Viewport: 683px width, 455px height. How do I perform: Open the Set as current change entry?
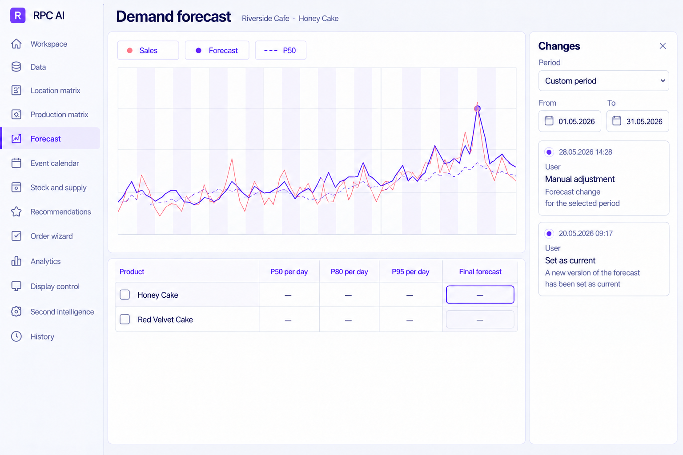coord(604,259)
